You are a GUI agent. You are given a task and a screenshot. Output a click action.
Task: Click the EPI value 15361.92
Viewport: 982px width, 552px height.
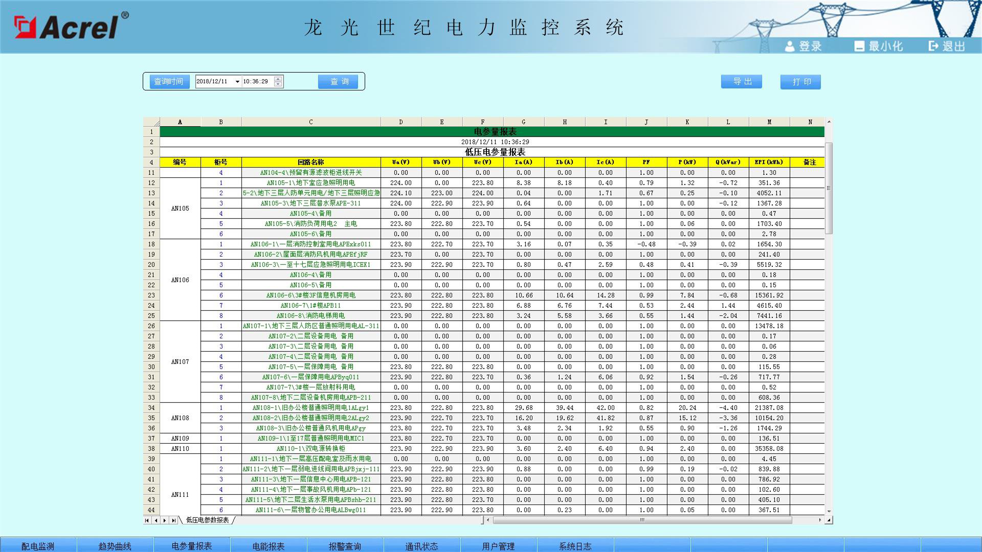(x=769, y=295)
